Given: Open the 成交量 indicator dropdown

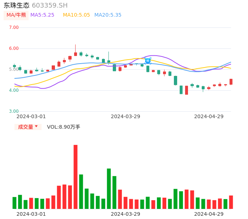Looking at the screenshot, I should (28, 127).
